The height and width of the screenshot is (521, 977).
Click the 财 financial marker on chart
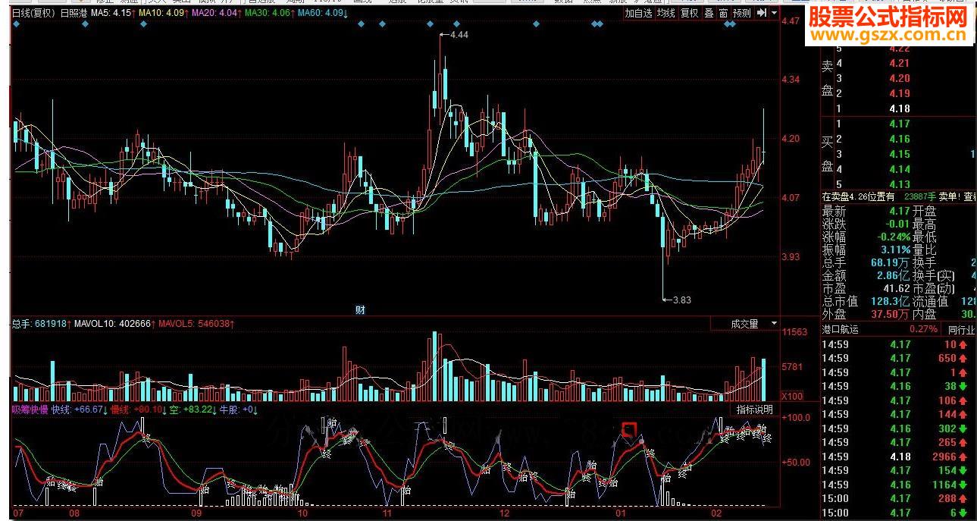[361, 309]
